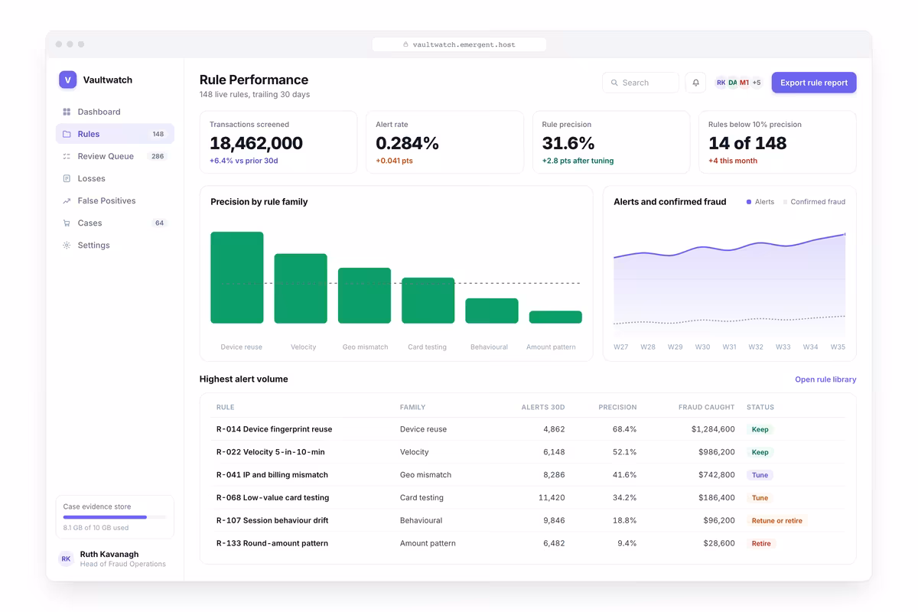Viewport: 918px width, 612px height.
Task: Click the Losses document icon
Action: (x=67, y=178)
